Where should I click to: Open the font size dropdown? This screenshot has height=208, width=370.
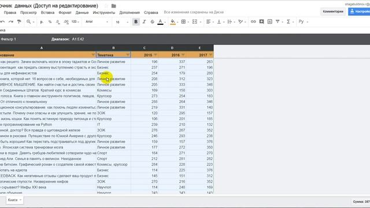pos(122,22)
